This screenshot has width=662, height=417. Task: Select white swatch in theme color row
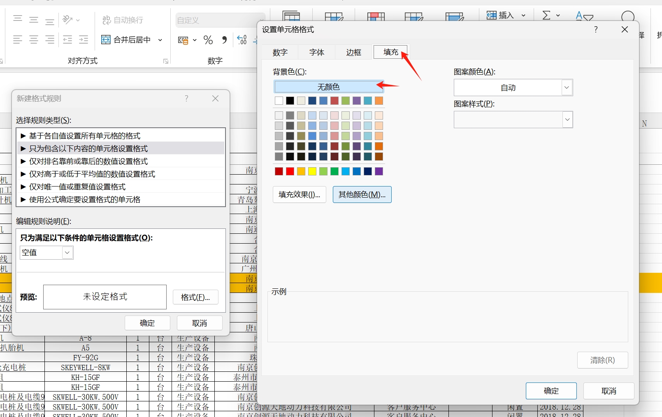click(x=279, y=101)
